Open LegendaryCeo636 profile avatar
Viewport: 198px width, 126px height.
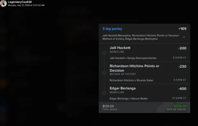tap(4, 3)
